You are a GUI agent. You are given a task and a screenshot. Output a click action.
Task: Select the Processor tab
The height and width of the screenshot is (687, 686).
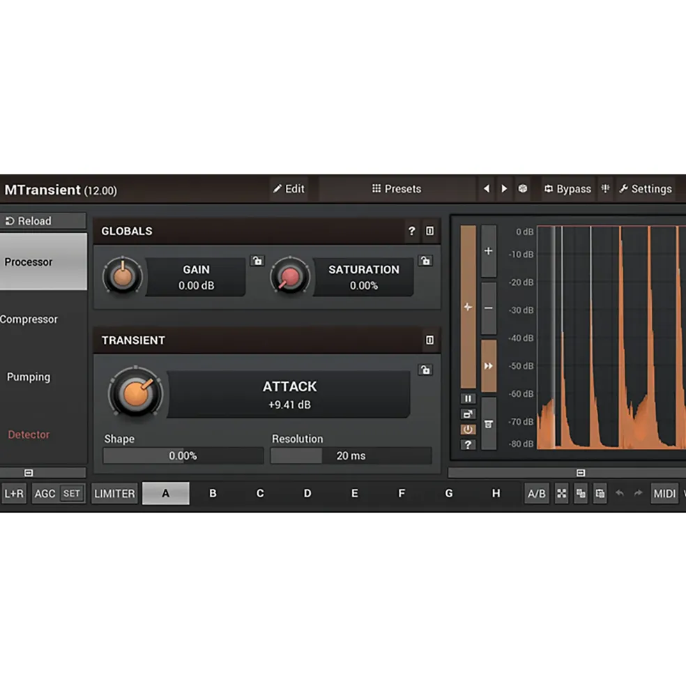click(43, 262)
